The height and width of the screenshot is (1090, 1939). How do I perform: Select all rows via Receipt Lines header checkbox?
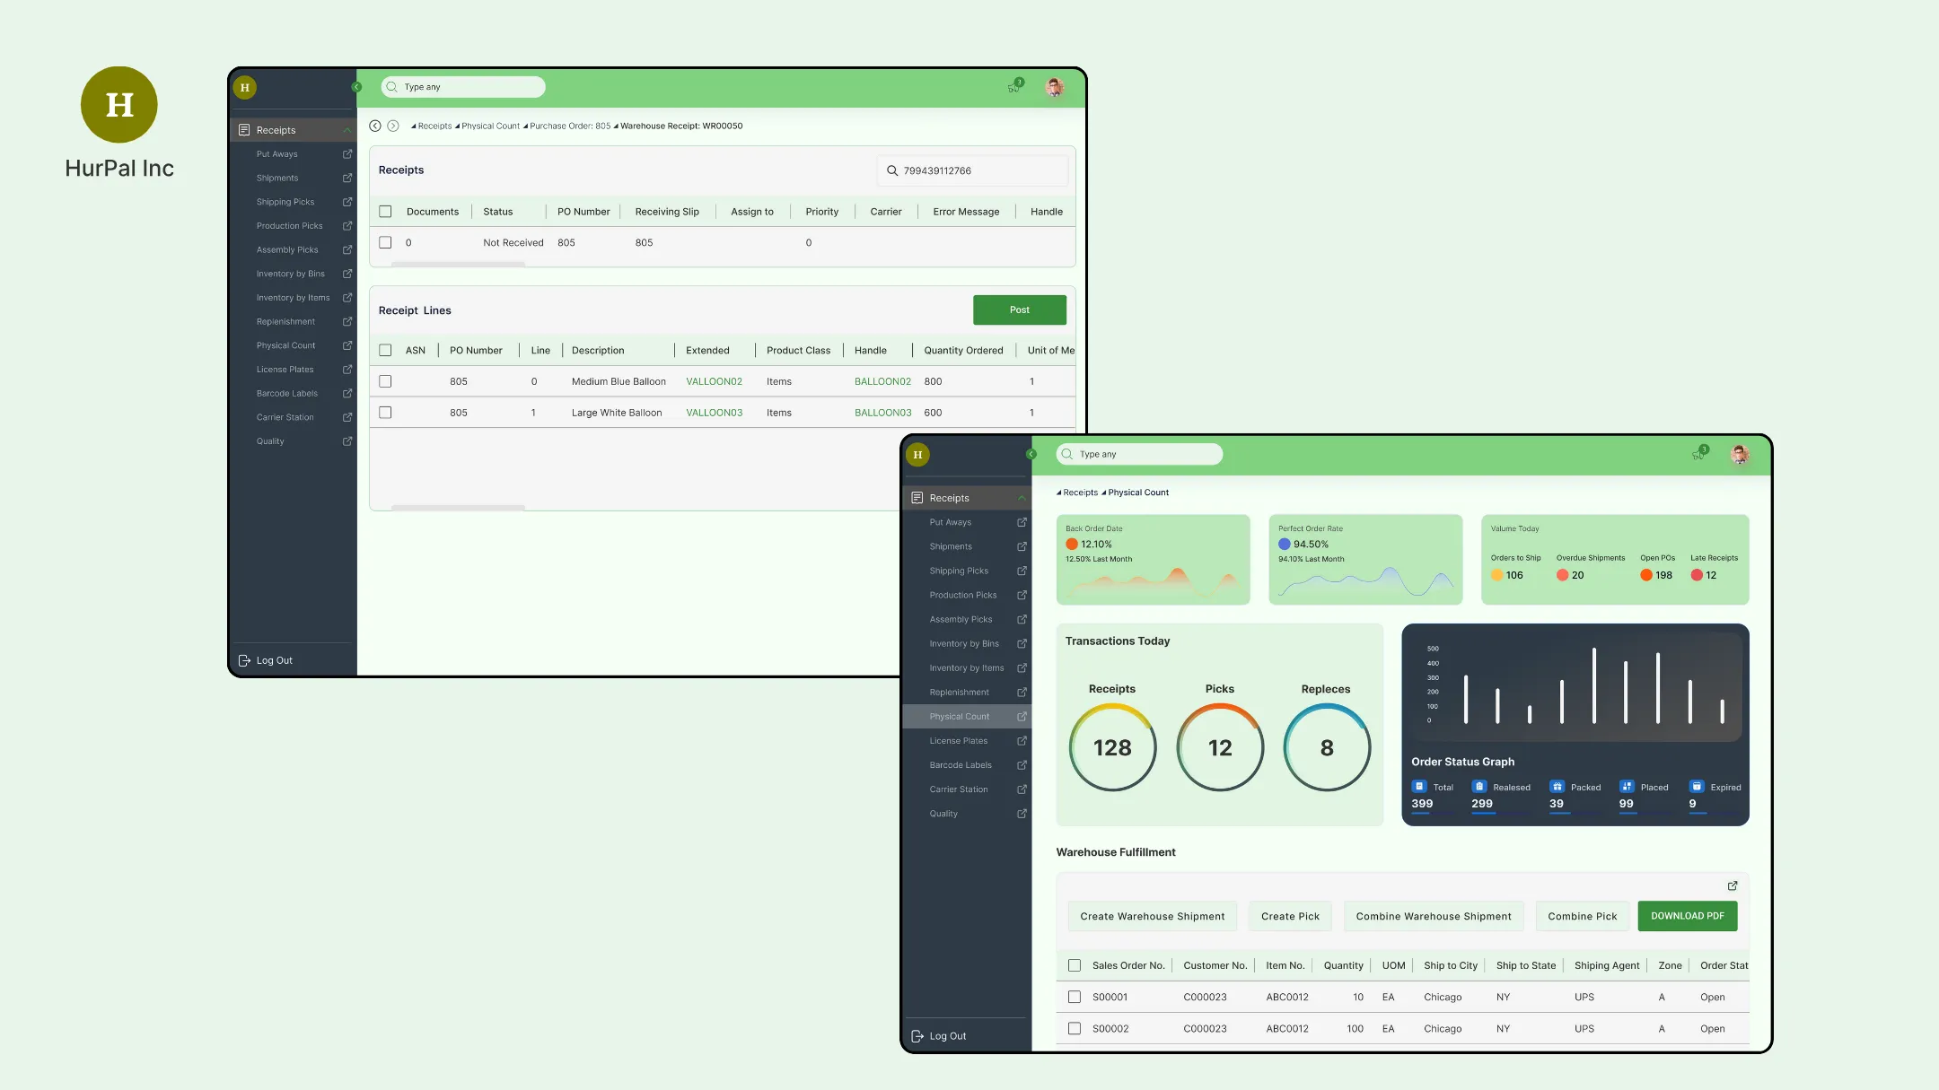386,350
